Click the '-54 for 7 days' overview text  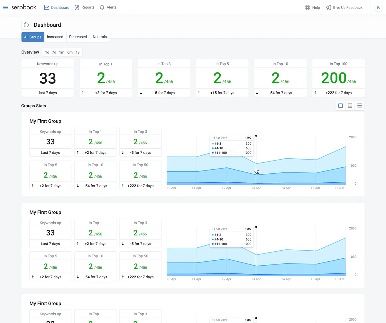click(280, 93)
